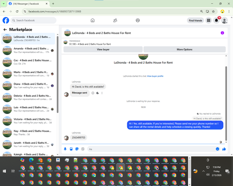
Task: Open Chrome three-dot menu
Action: (229, 12)
